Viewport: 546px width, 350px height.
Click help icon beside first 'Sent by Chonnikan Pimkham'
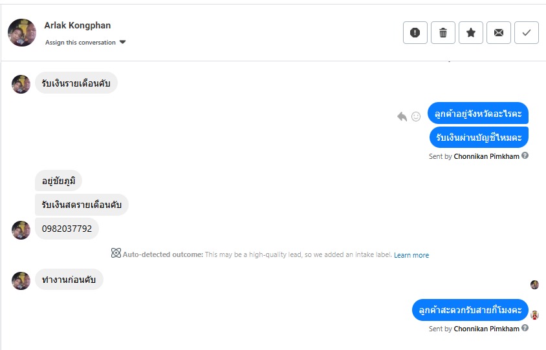(525, 156)
